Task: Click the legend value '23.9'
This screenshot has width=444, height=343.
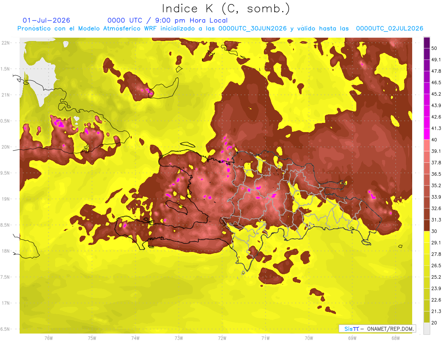Action: pos(436,288)
